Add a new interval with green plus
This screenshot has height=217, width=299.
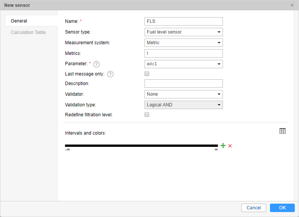click(x=223, y=146)
